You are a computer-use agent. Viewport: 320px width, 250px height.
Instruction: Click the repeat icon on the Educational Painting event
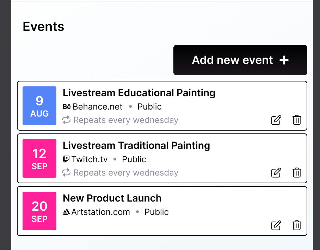click(66, 120)
